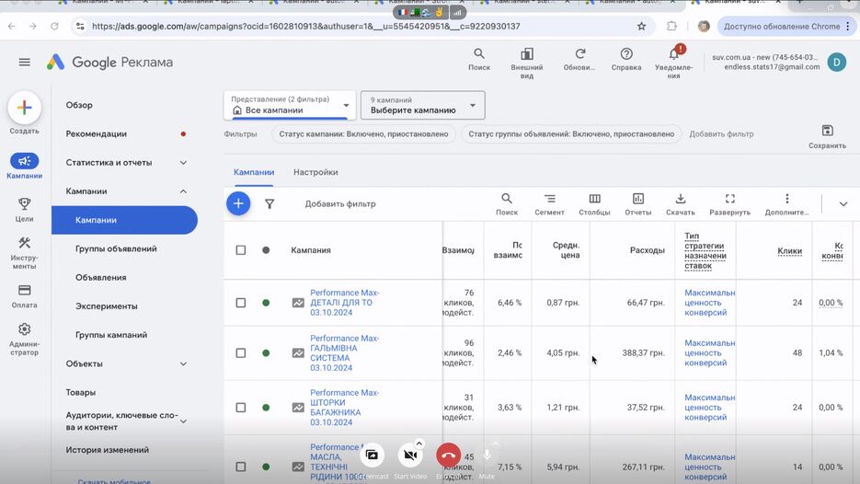Click Добавить фильтр field in table toolbar
Screen dimensions: 860x484
click(x=340, y=203)
